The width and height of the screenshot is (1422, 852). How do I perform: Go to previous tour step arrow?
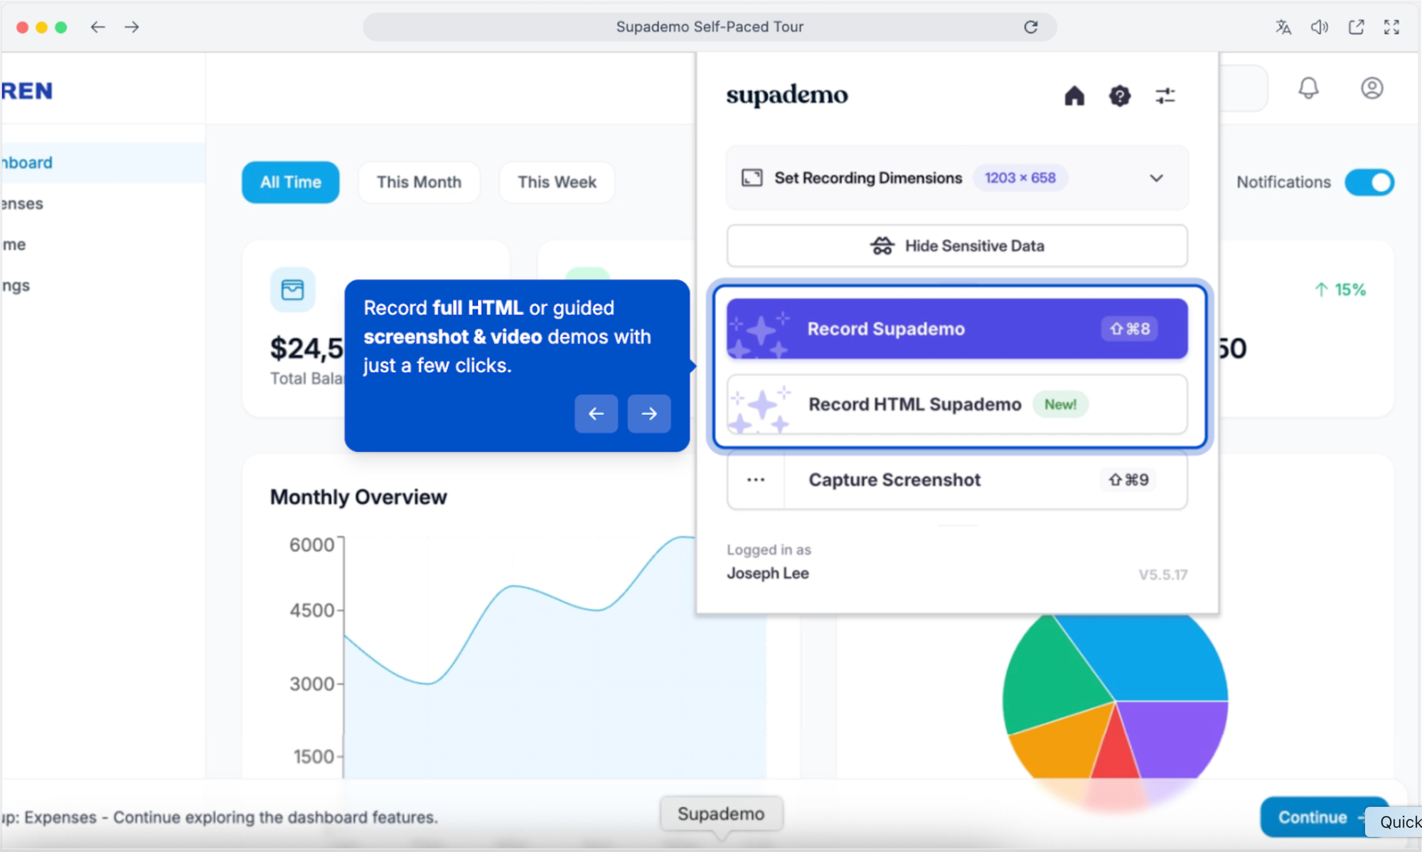(596, 414)
